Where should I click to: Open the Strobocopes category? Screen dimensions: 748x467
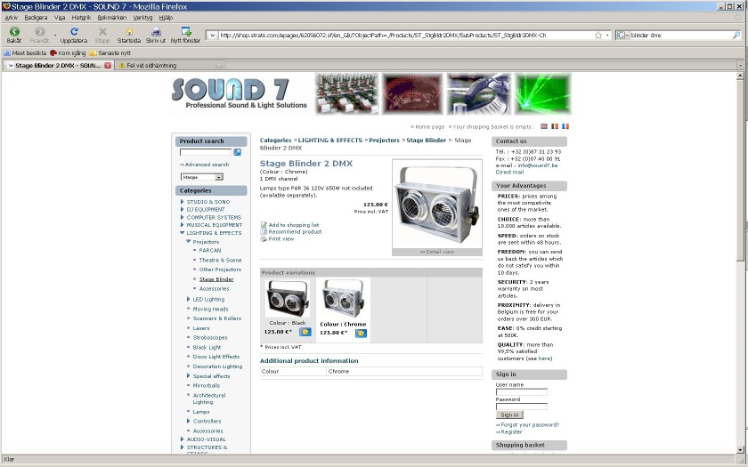point(210,337)
